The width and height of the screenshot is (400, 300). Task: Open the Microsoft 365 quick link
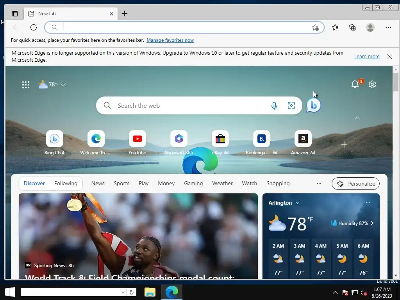pos(179,143)
